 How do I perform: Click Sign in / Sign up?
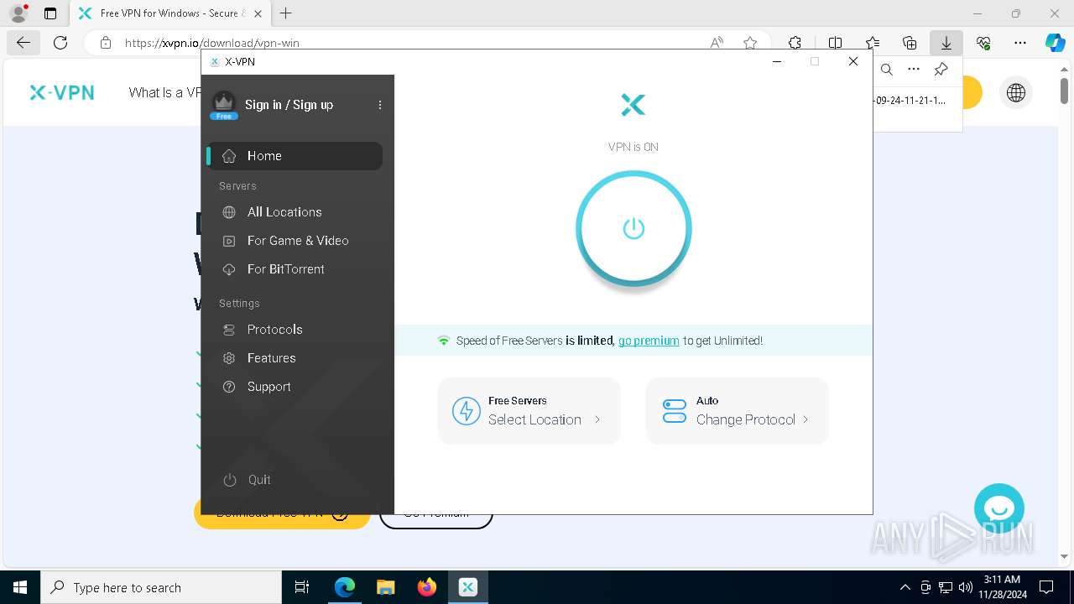289,105
